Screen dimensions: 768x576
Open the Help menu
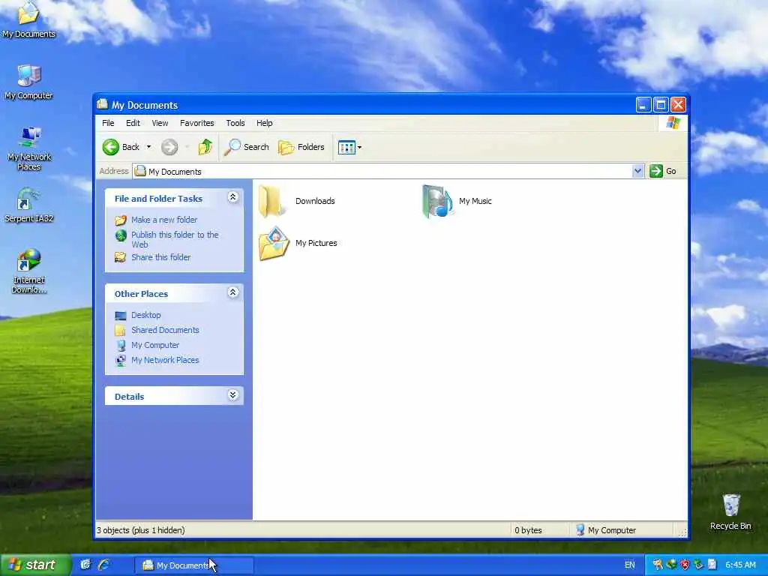tap(265, 123)
